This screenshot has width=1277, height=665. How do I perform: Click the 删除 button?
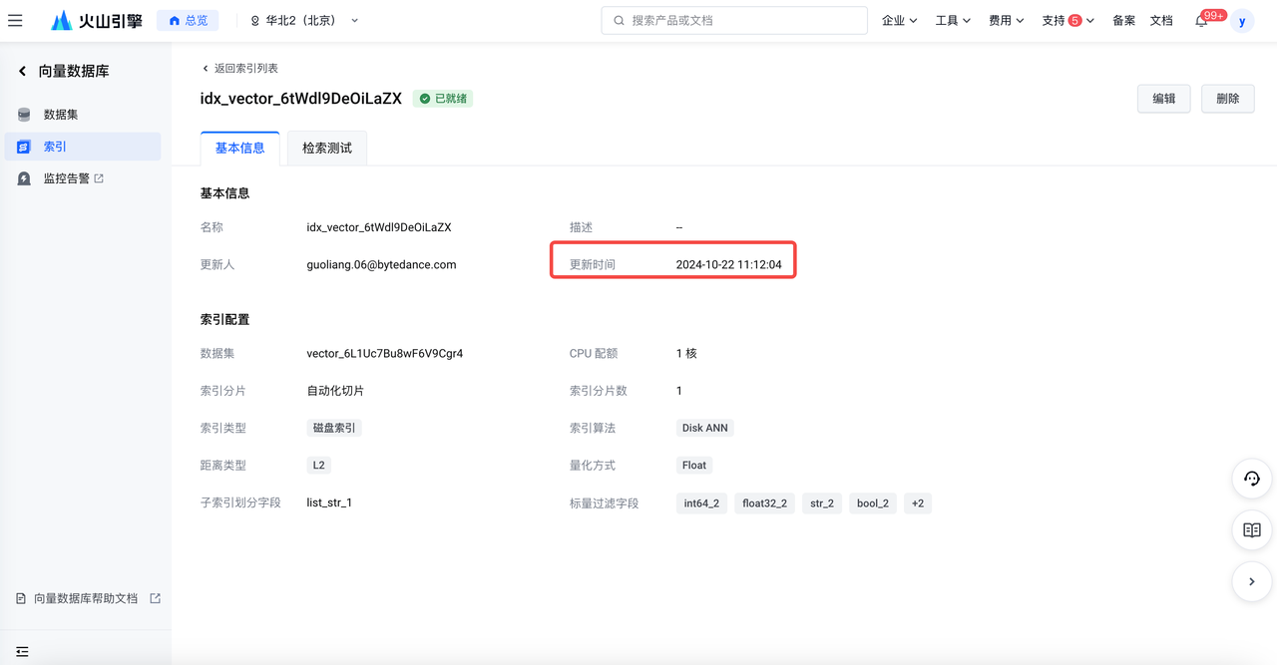click(1228, 99)
